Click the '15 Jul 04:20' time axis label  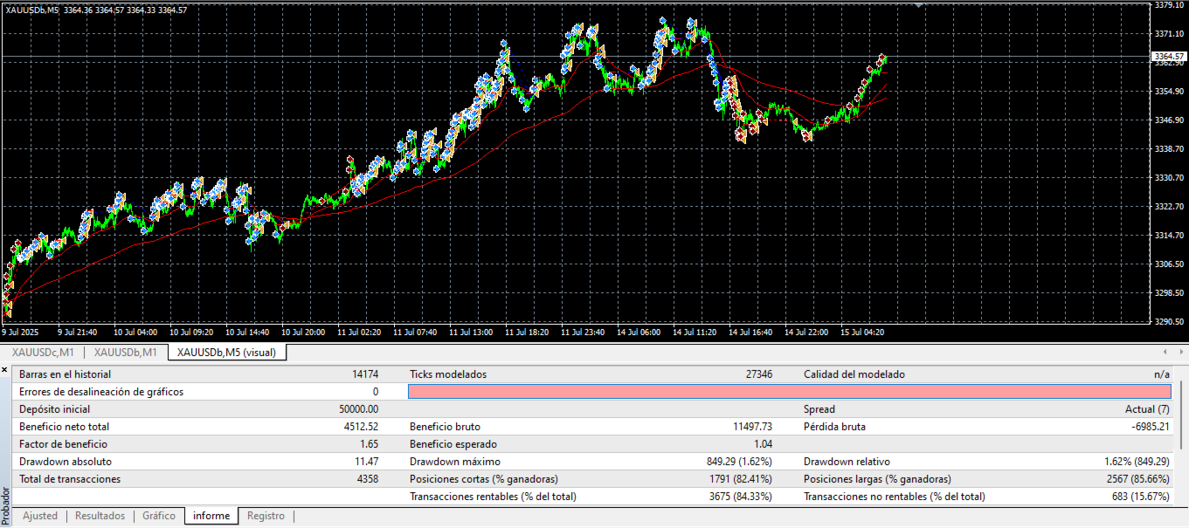click(x=862, y=332)
